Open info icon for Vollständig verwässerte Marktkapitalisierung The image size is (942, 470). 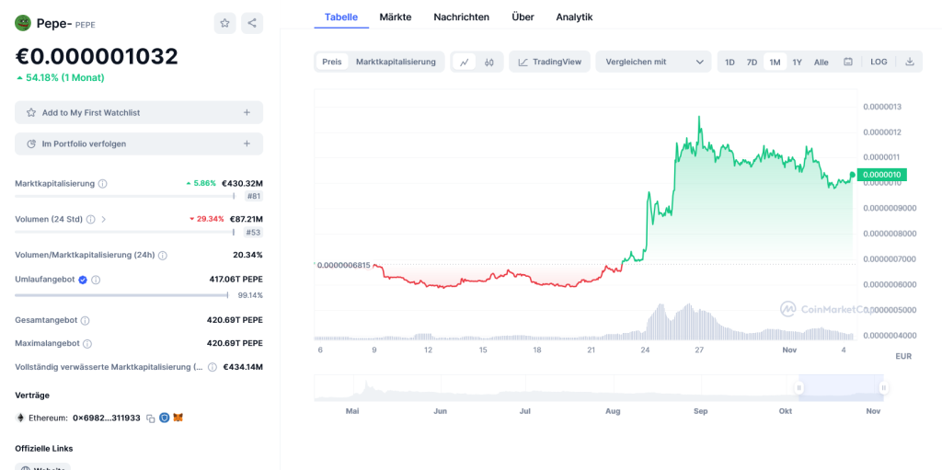coord(213,367)
